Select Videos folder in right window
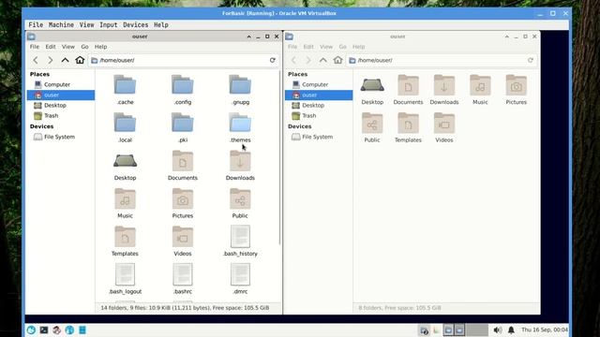Viewport: 600px width, 337px height. pyautogui.click(x=444, y=127)
